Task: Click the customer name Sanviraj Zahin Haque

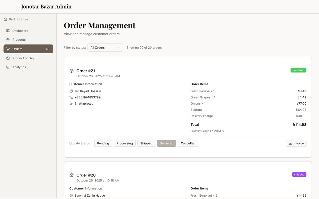Action: 90,196
